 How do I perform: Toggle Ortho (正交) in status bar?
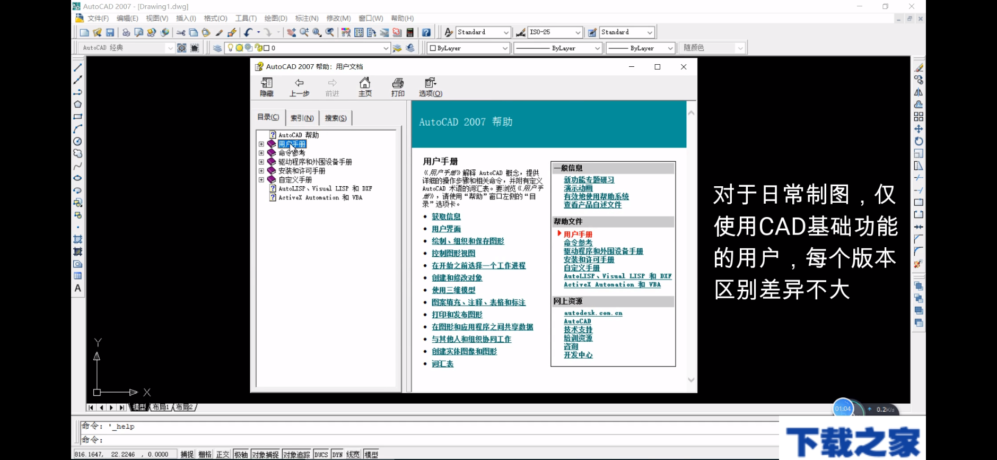pos(223,454)
